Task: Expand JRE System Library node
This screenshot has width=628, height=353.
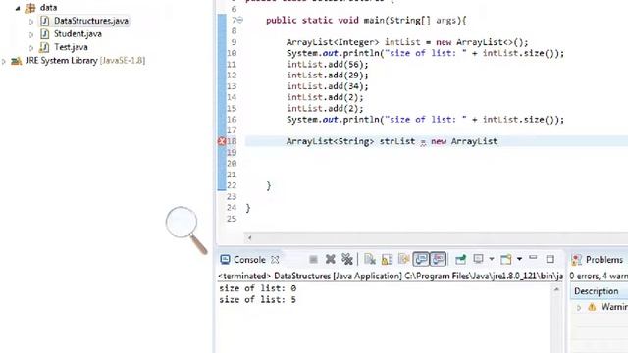Action: click(x=4, y=61)
